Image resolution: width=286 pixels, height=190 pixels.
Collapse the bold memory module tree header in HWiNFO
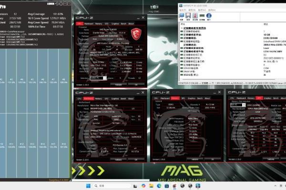coord(194,28)
